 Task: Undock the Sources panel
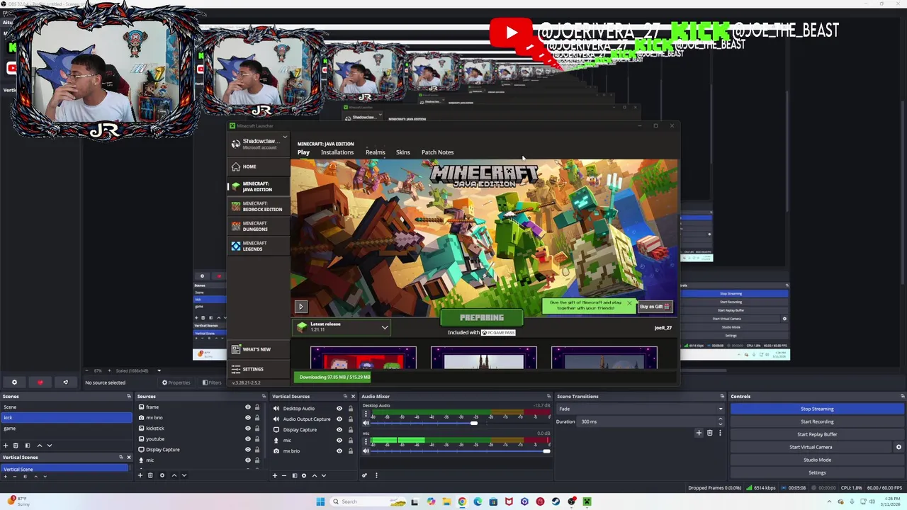(x=264, y=397)
